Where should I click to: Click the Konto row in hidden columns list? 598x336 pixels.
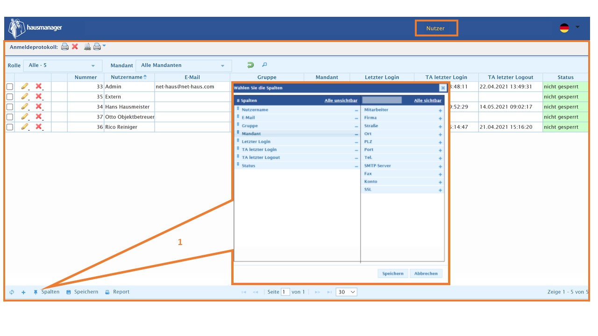[403, 182]
